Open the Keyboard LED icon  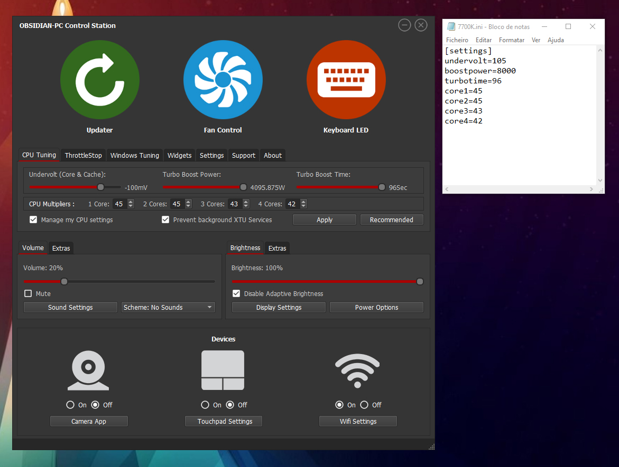pyautogui.click(x=346, y=80)
